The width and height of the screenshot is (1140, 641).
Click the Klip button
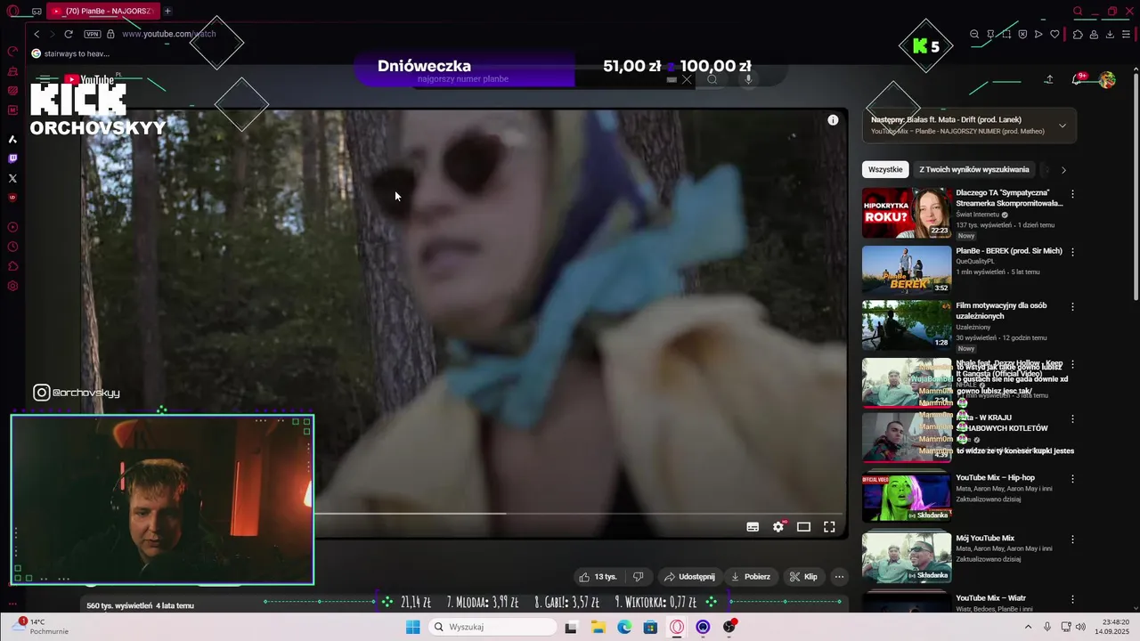[x=803, y=577]
